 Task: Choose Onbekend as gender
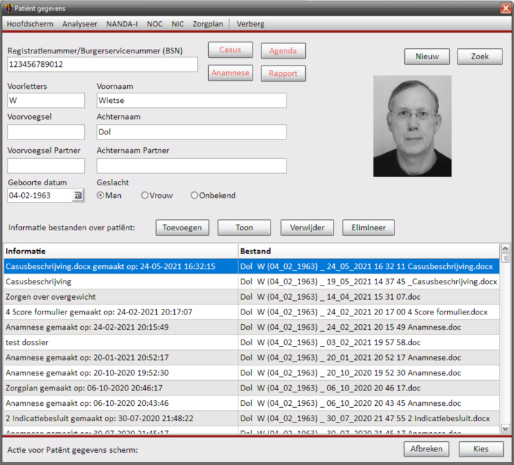click(x=195, y=196)
